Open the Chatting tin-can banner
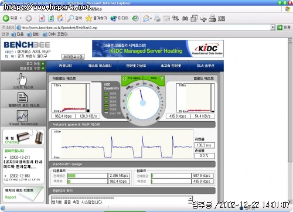293x212 pixels. [23, 137]
